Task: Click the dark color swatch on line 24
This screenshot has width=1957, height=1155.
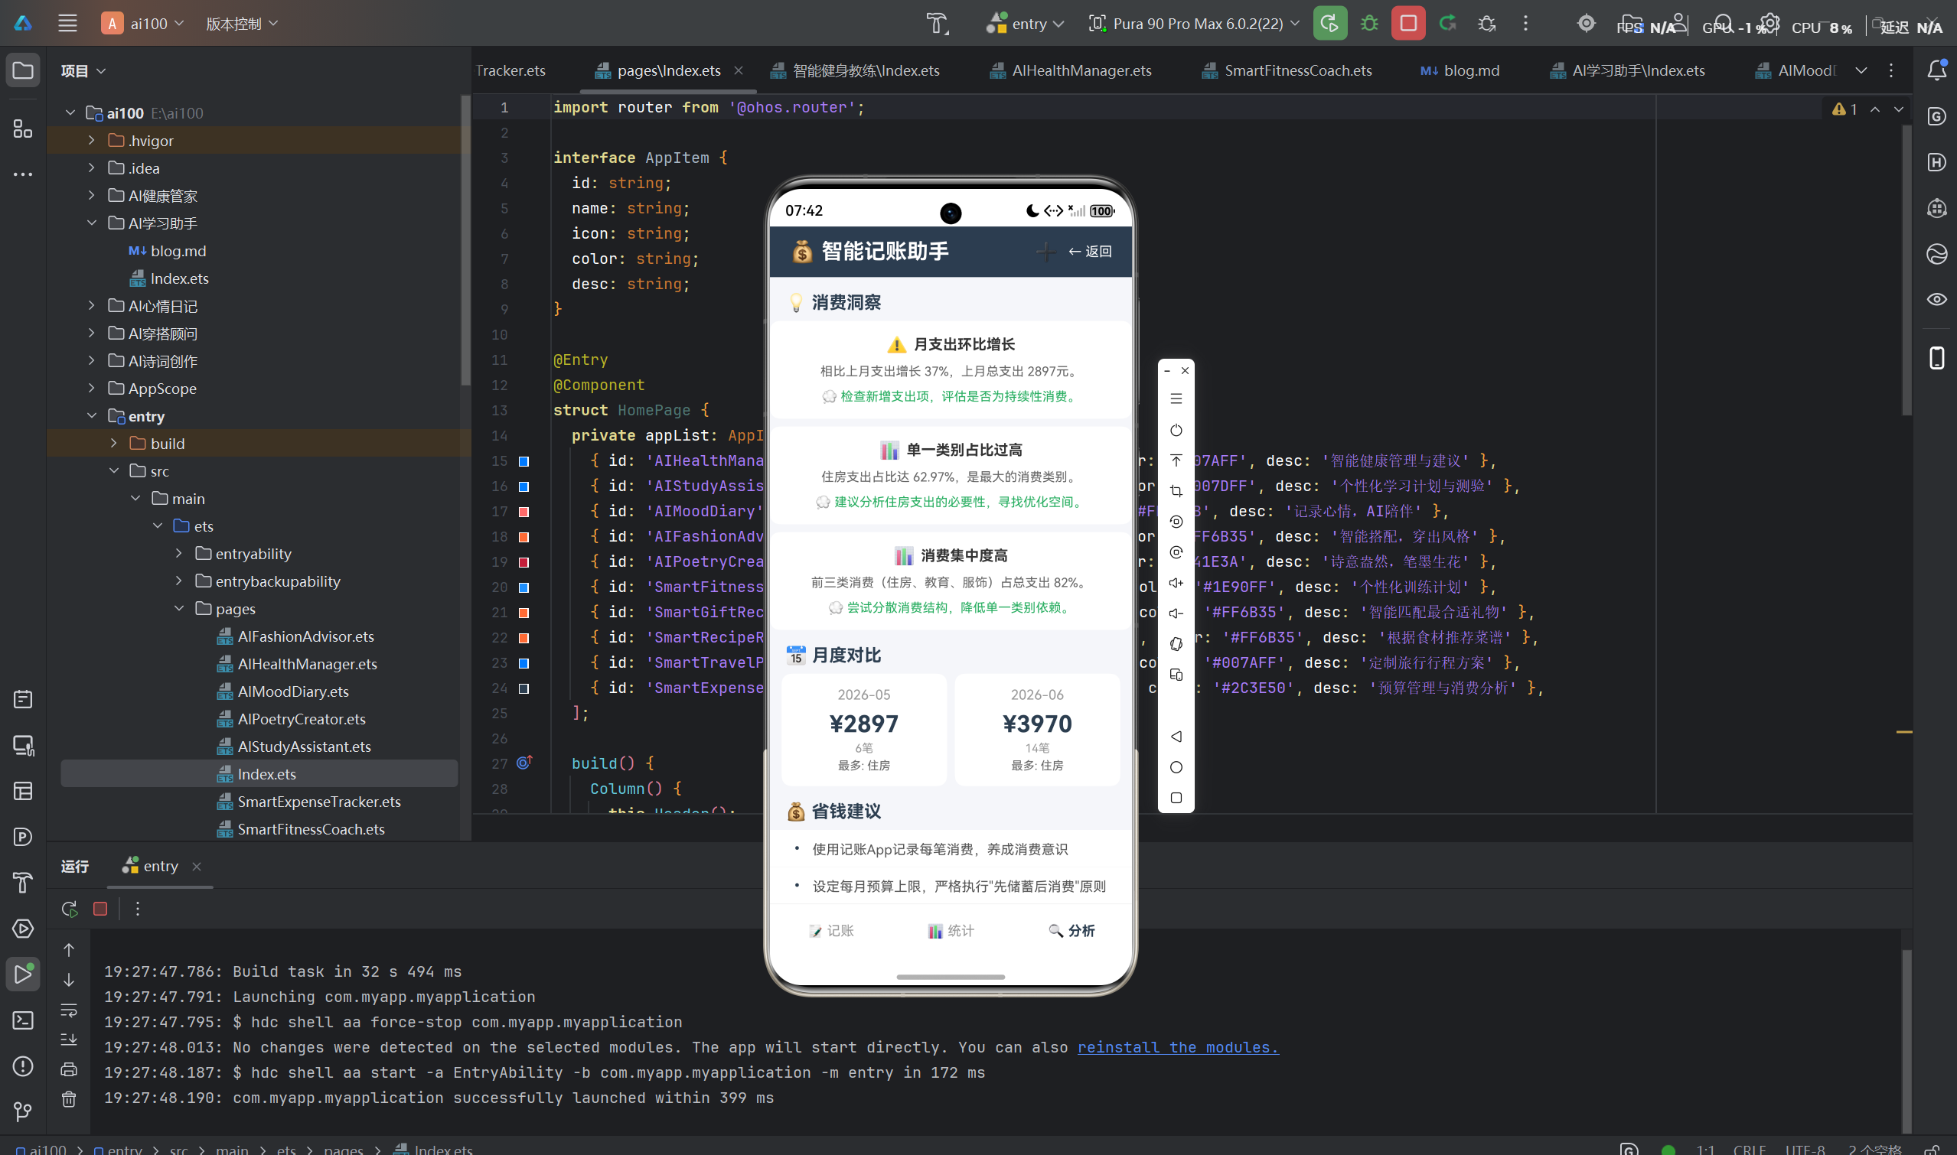Action: click(524, 688)
